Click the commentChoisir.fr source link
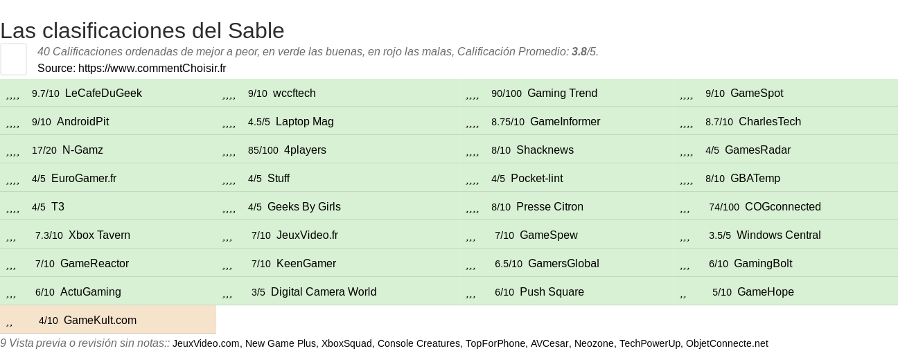898x351 pixels. (152, 68)
